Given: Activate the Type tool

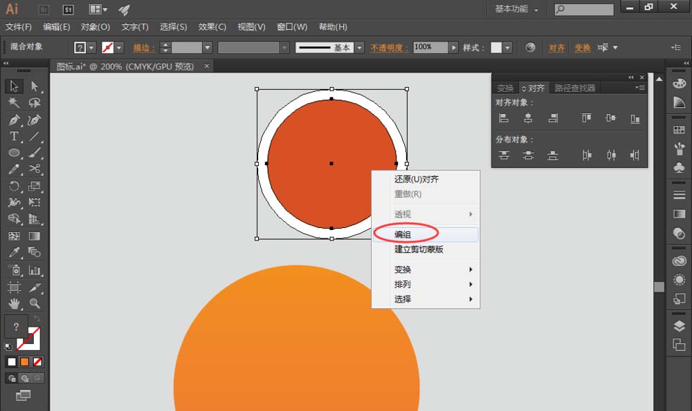Looking at the screenshot, I should click(x=14, y=136).
